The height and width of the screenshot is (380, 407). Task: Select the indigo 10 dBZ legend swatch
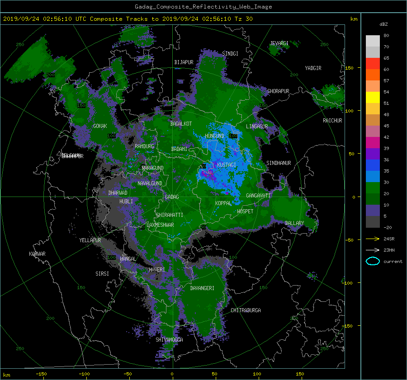click(373, 211)
